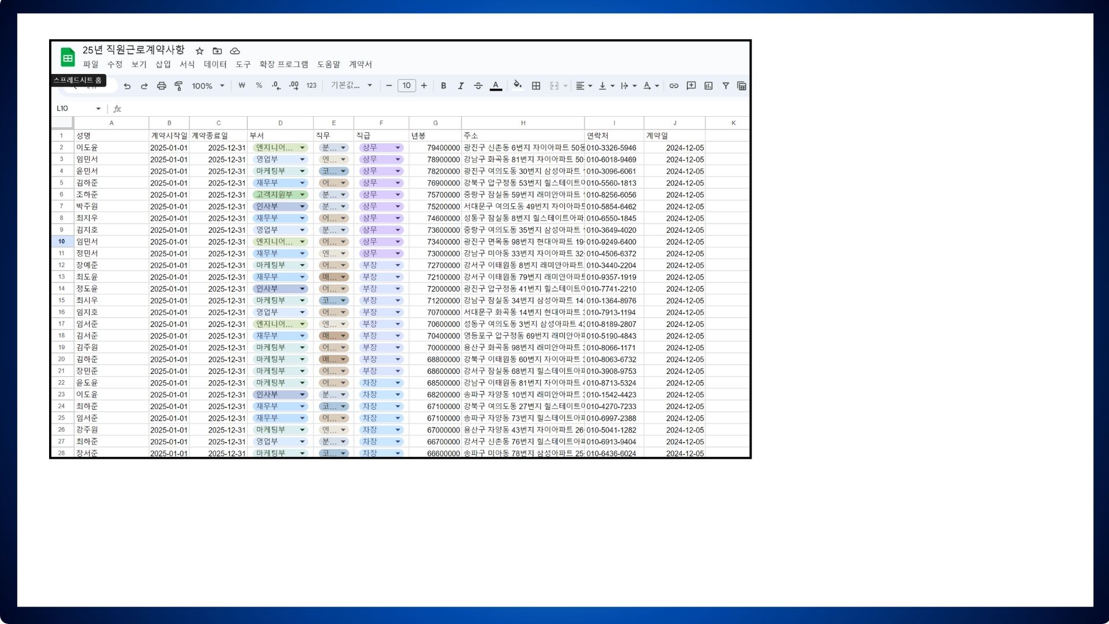The height and width of the screenshot is (624, 1109).
Task: Insert a link with the chain icon
Action: [673, 86]
